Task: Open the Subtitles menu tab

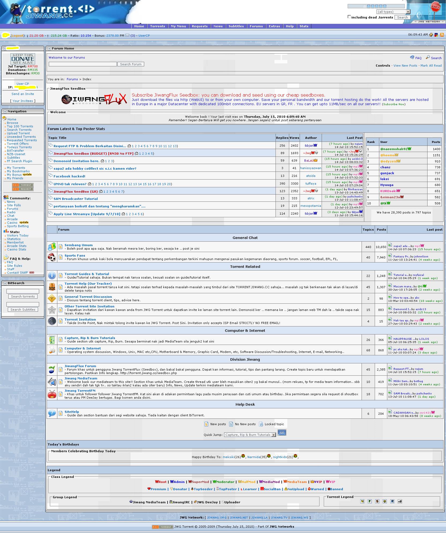Action: click(x=236, y=26)
